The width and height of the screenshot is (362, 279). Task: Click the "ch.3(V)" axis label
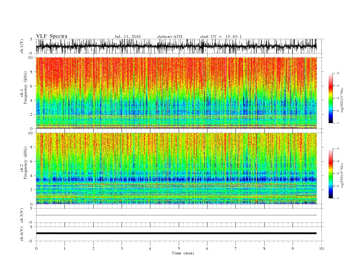click(x=22, y=216)
